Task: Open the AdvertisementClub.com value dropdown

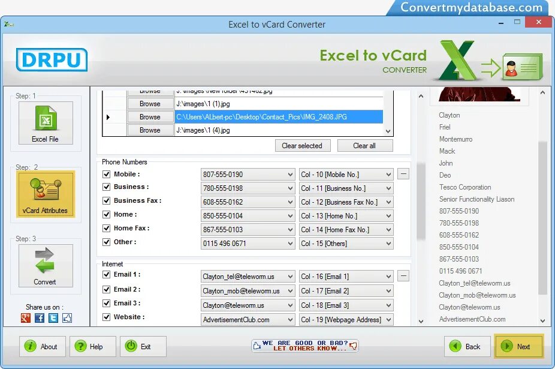Action: click(248, 320)
